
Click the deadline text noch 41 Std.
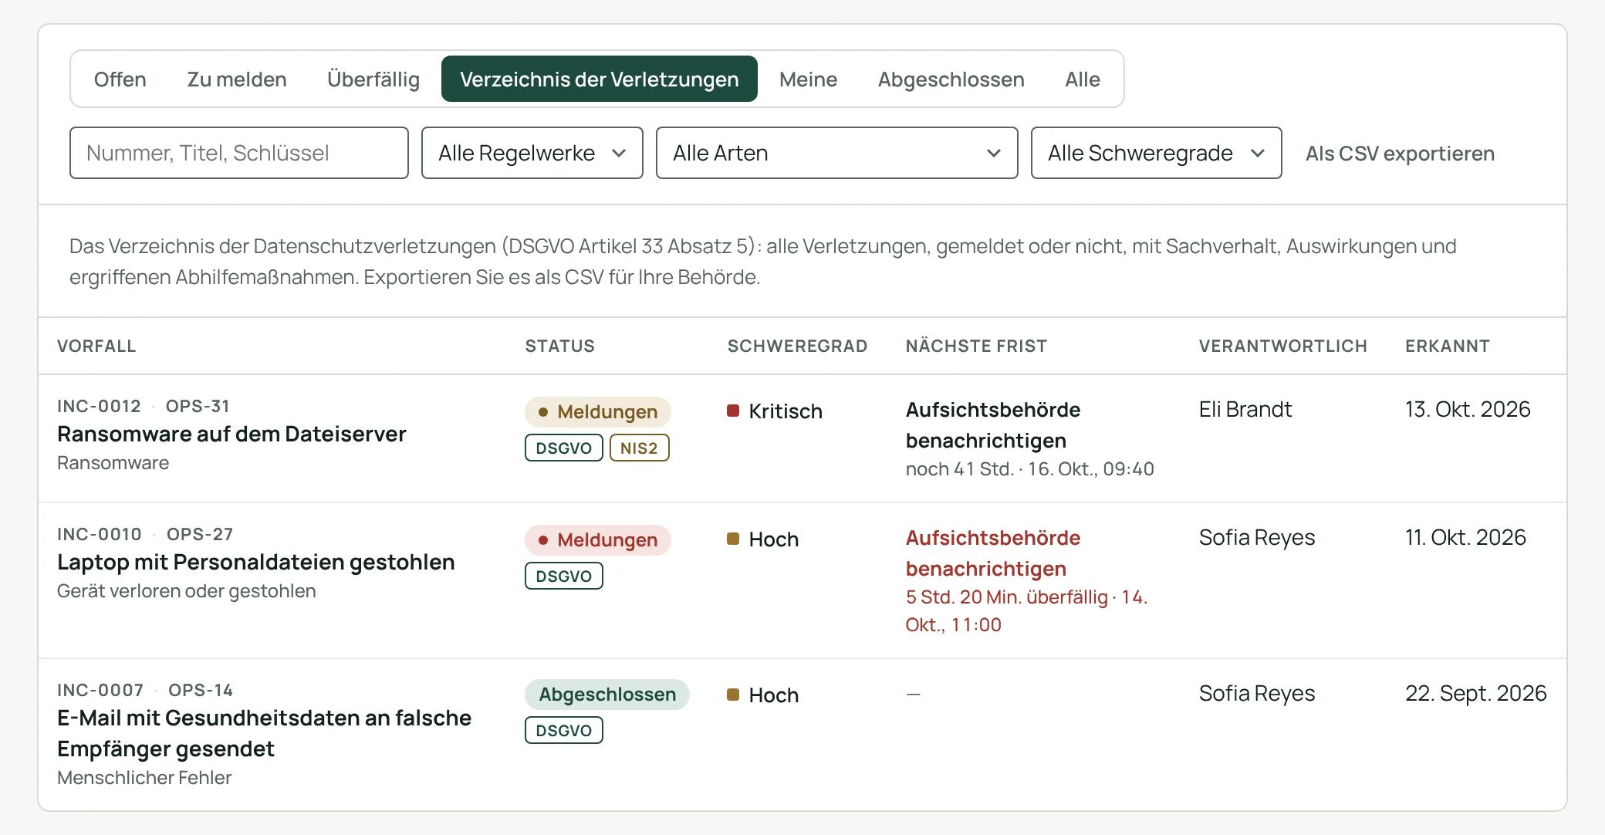(959, 469)
